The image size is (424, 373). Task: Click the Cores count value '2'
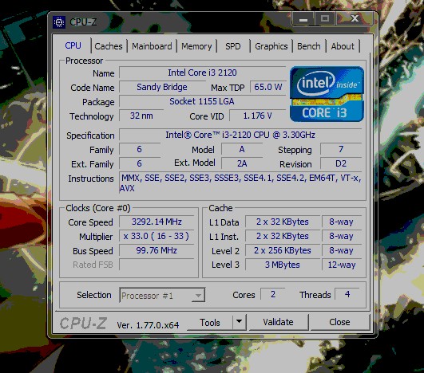[273, 294]
